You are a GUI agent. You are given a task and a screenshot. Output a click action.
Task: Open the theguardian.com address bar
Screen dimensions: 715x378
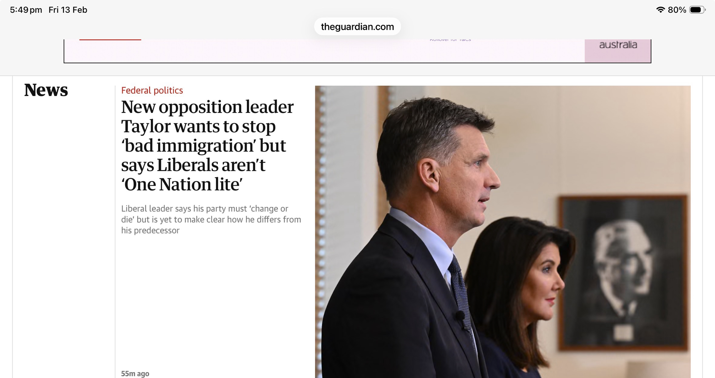(x=357, y=26)
